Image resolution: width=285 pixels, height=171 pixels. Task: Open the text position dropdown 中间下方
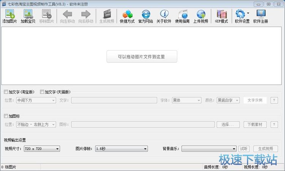tap(36, 100)
